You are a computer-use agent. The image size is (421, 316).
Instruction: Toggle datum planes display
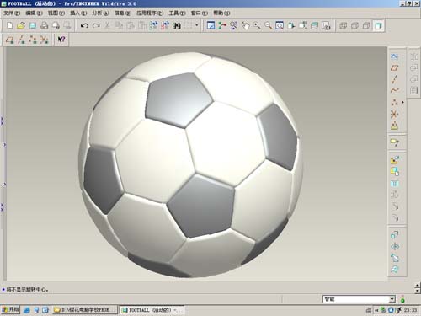[x=9, y=40]
